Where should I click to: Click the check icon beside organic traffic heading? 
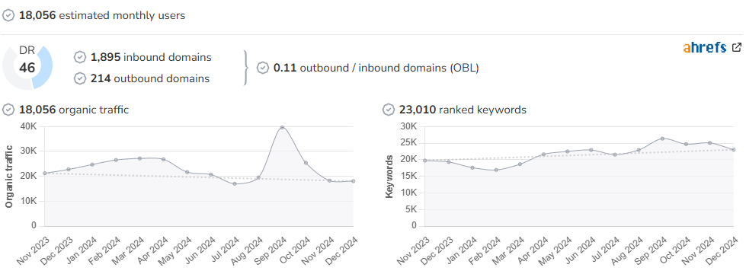[8, 110]
